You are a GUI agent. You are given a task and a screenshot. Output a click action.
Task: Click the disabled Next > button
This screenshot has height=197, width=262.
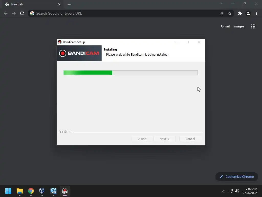(x=165, y=139)
